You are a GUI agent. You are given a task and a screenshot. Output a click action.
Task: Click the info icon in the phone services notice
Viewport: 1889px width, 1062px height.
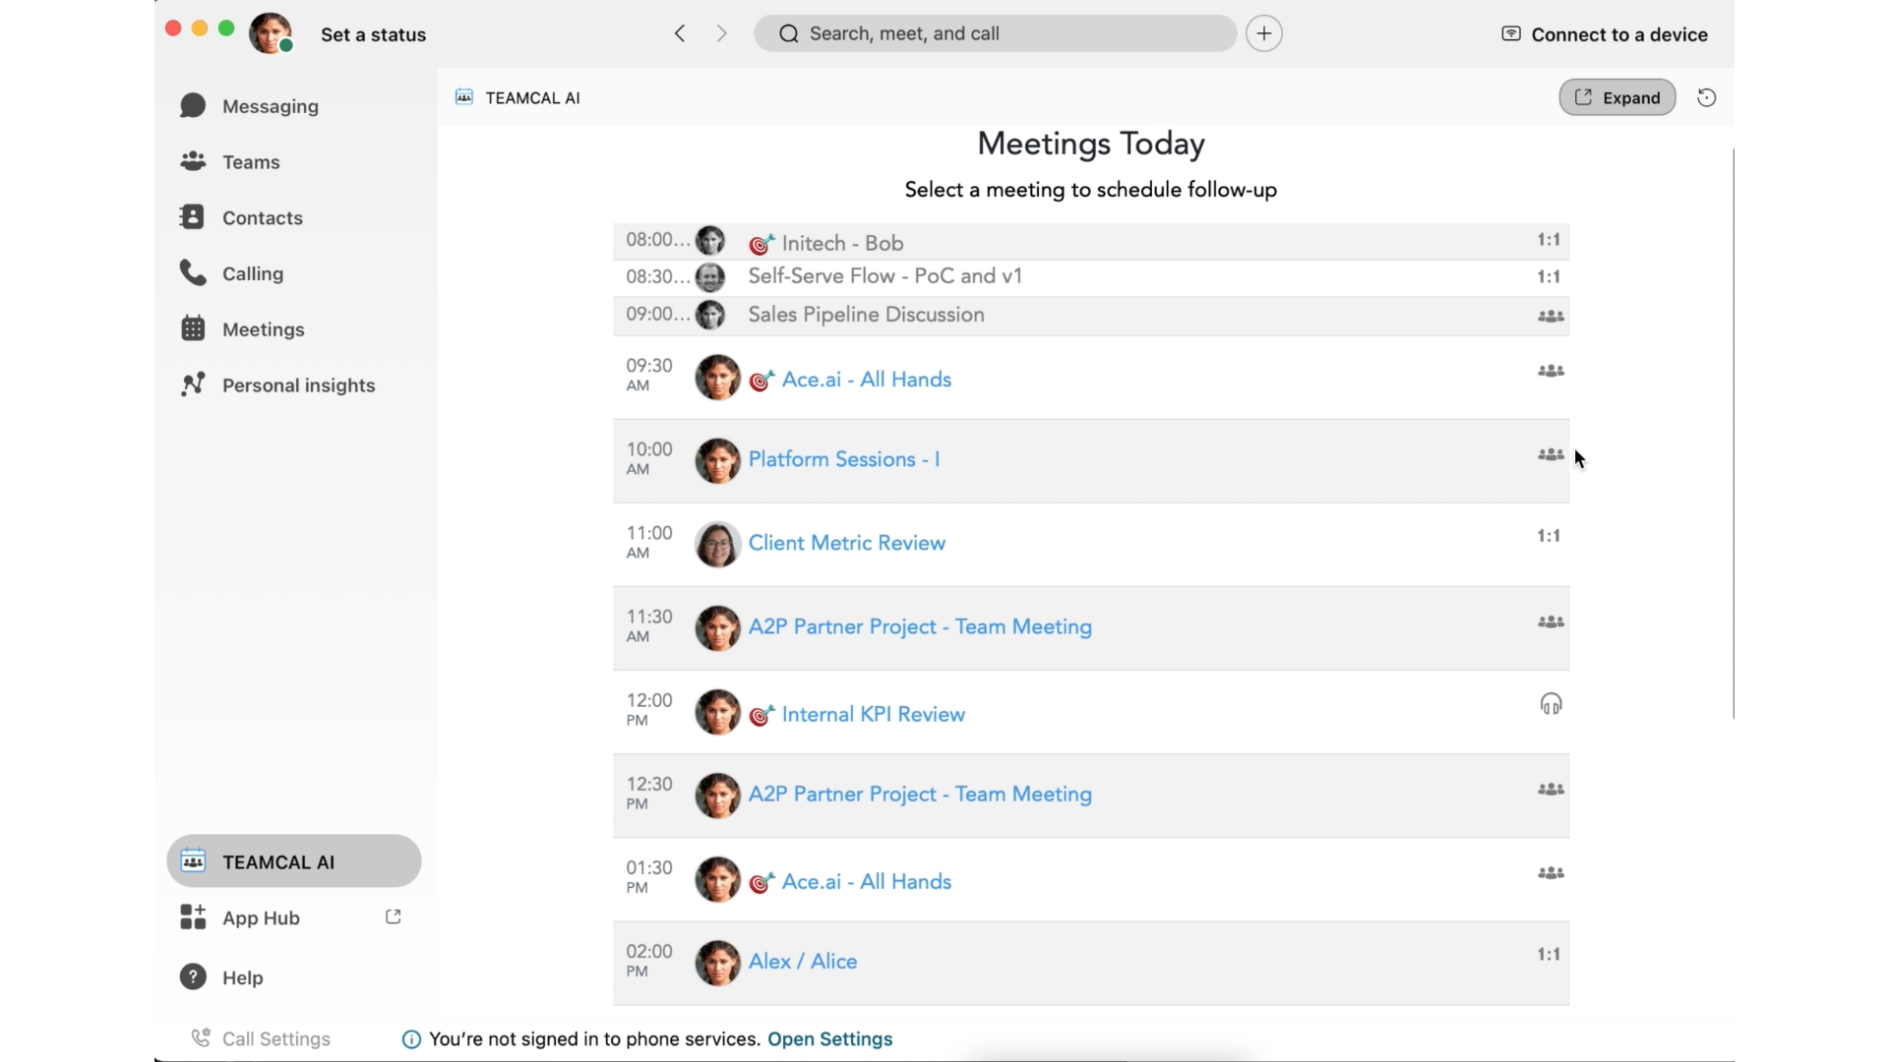point(411,1039)
